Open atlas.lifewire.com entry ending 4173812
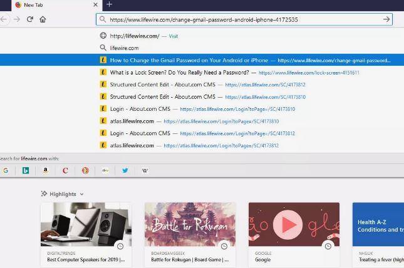 coord(202,146)
